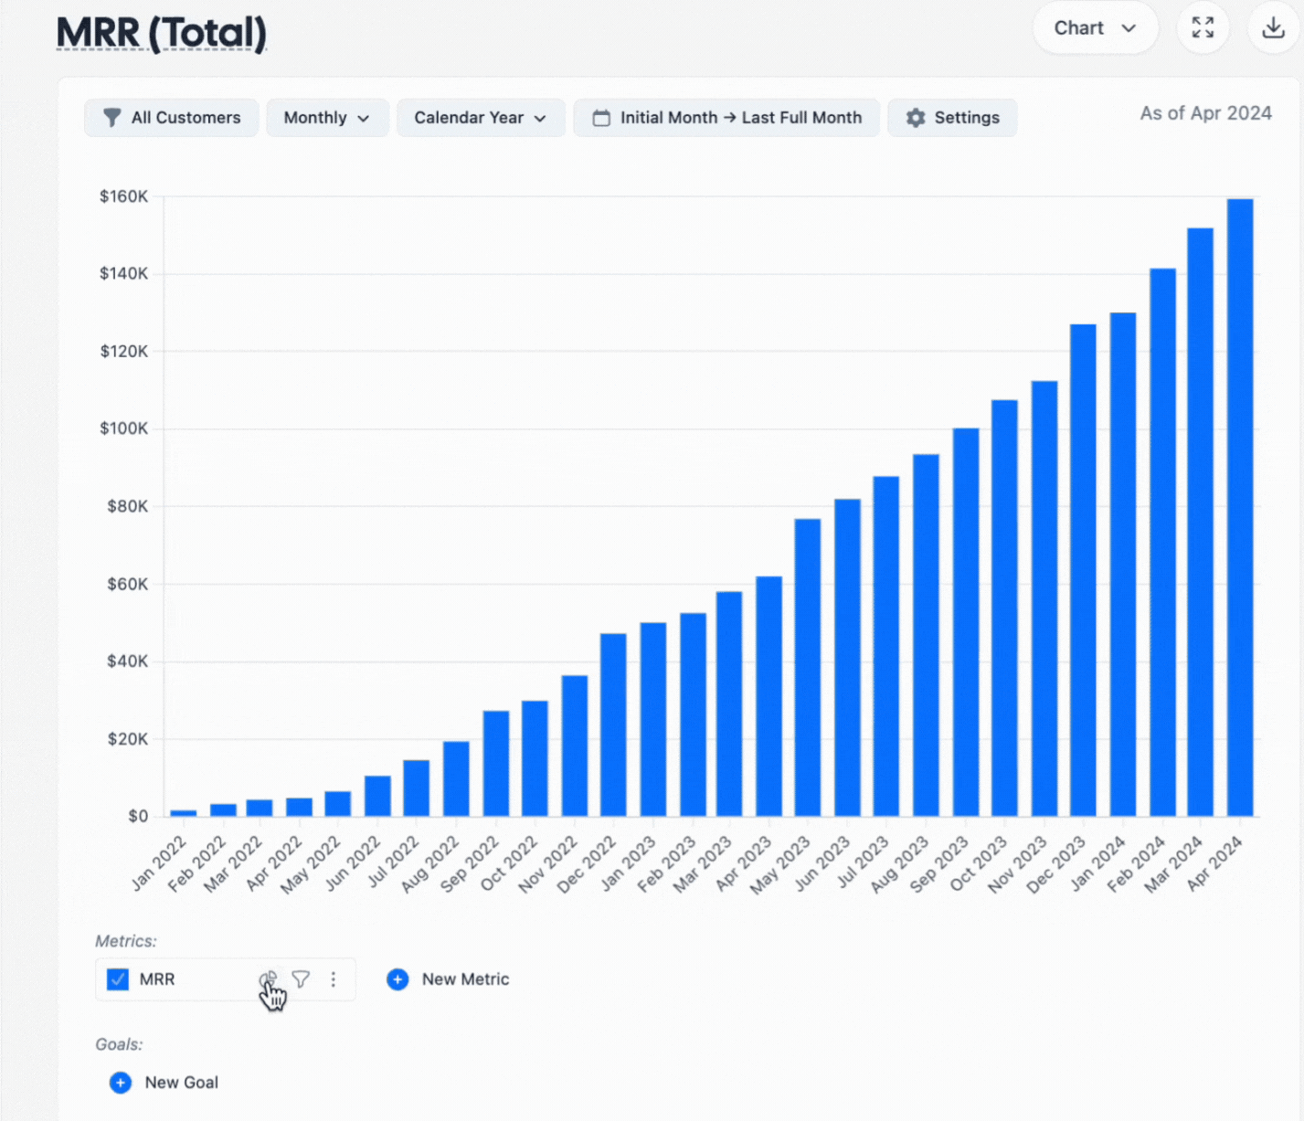Screen dimensions: 1304x1121
Task: Open the Initial Month to Last Full Month range
Action: tap(726, 118)
